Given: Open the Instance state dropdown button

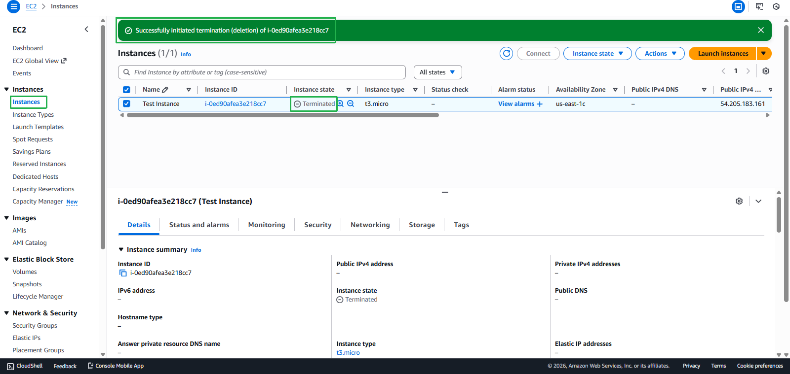Looking at the screenshot, I should tap(597, 53).
